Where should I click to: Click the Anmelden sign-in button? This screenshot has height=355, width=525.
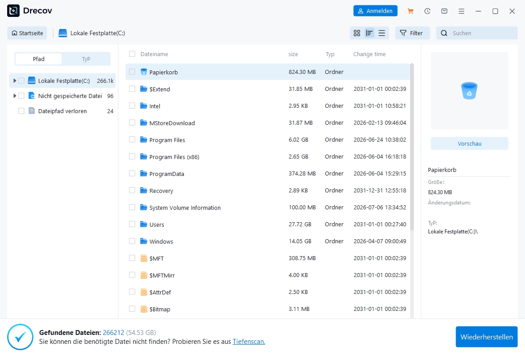click(x=376, y=11)
